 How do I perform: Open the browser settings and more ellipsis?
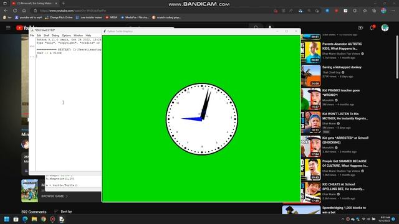point(393,11)
